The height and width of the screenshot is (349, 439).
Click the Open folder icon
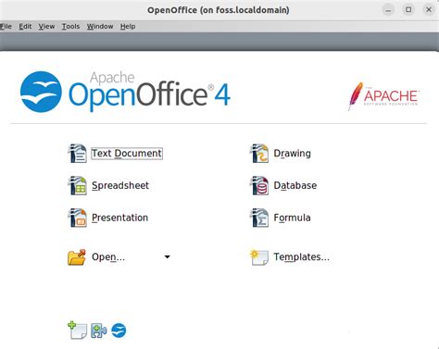(77, 257)
